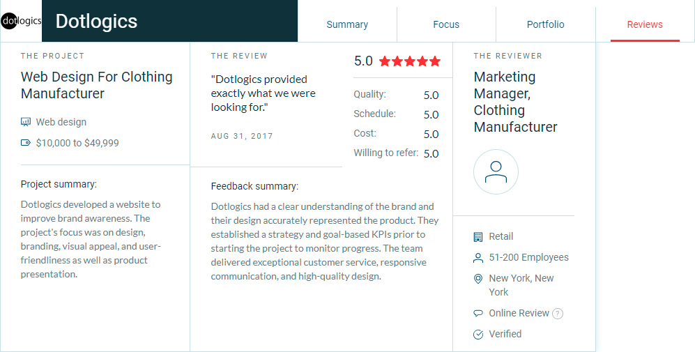The width and height of the screenshot is (695, 352).
Task: Click the Online Review text
Action: point(519,313)
